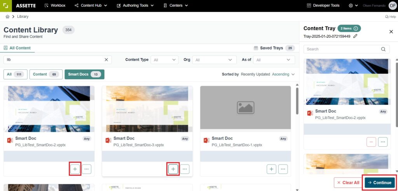
Task: Remove SmartDoc-2 from the tray
Action: click(x=371, y=142)
